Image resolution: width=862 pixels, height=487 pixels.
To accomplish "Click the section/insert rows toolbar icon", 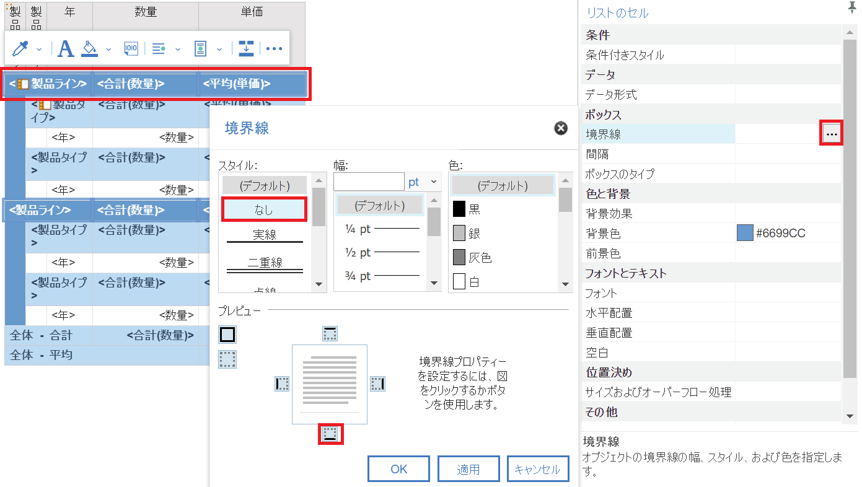I will [x=246, y=48].
